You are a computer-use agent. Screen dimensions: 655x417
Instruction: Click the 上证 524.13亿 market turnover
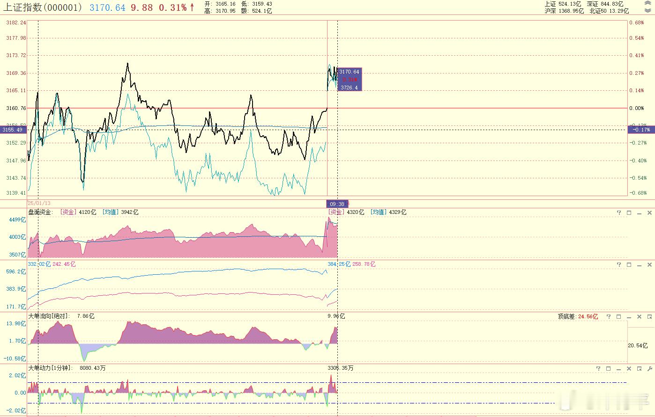point(563,4)
